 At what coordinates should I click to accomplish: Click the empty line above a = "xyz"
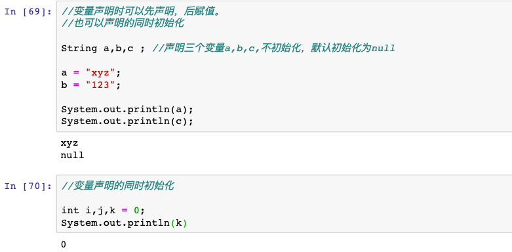[x=284, y=61]
